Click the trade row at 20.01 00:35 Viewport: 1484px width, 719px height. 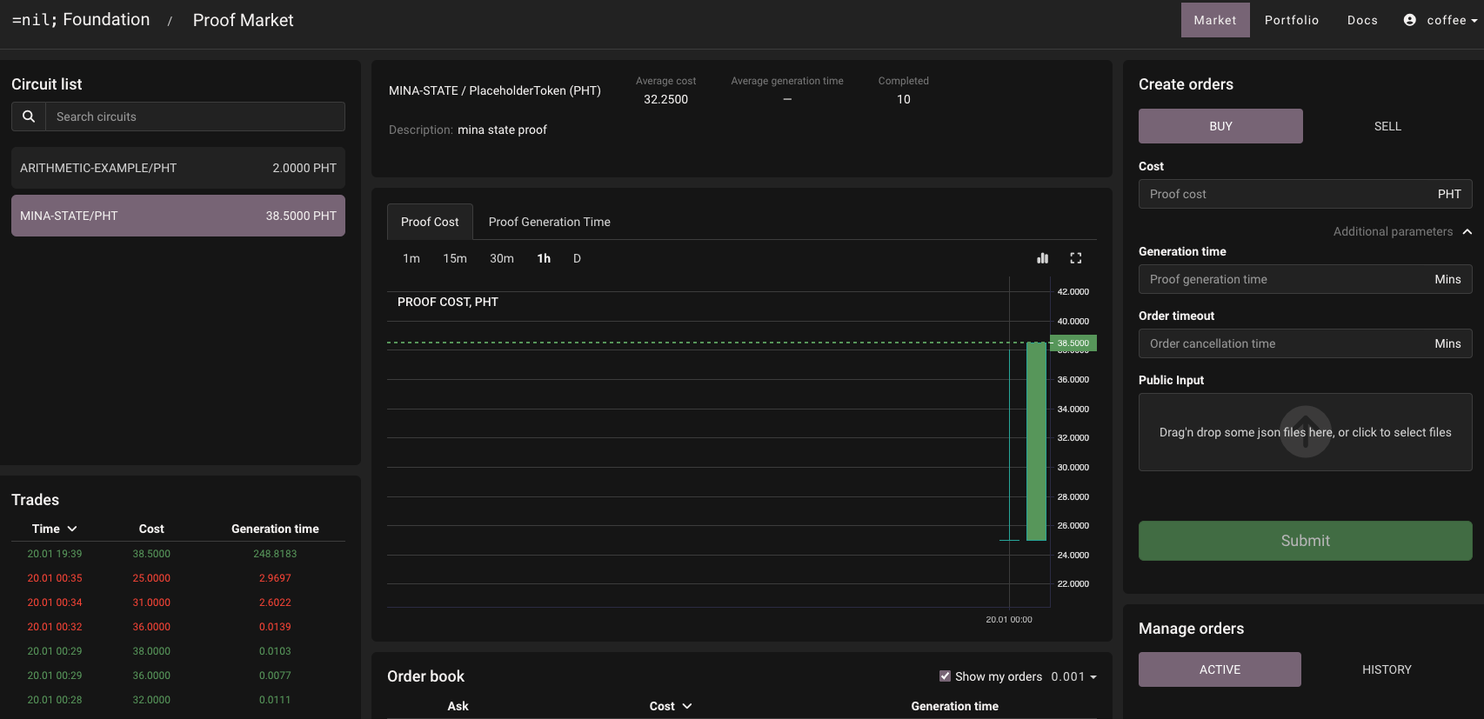[x=178, y=578]
